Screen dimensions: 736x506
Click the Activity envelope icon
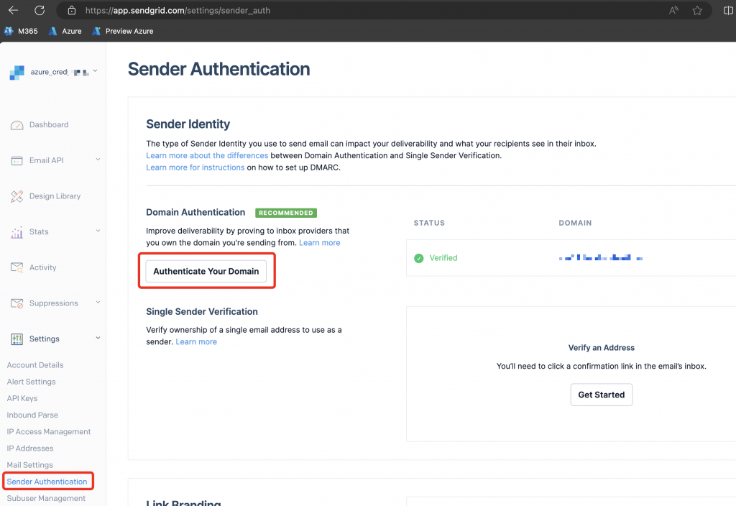click(x=17, y=267)
